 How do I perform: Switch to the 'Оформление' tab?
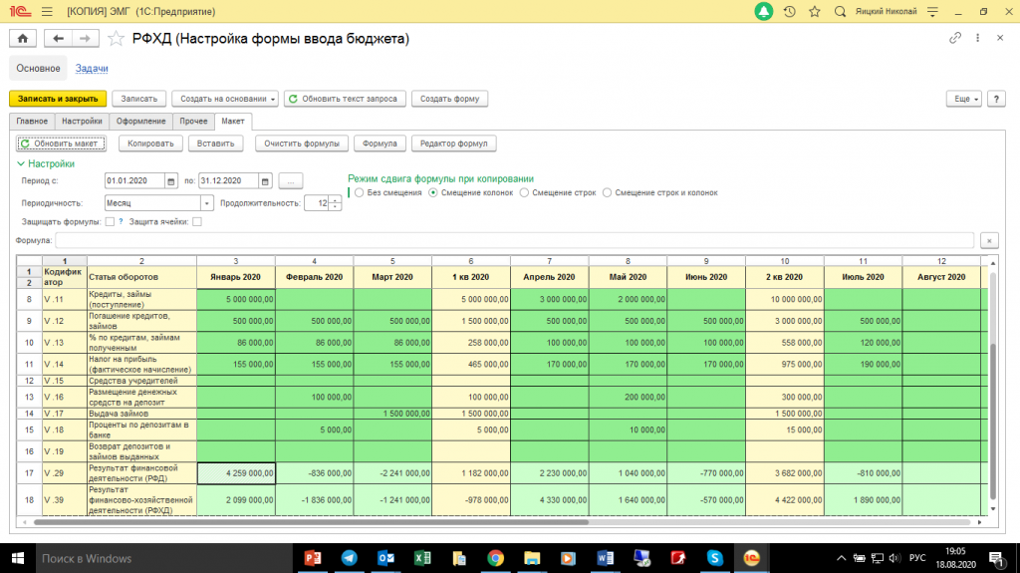pos(141,122)
